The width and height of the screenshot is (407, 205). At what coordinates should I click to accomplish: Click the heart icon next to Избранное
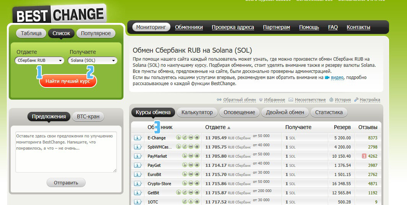click(x=261, y=100)
